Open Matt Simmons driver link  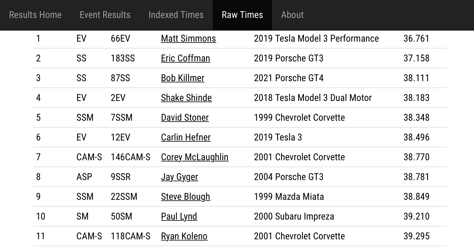pyautogui.click(x=188, y=39)
